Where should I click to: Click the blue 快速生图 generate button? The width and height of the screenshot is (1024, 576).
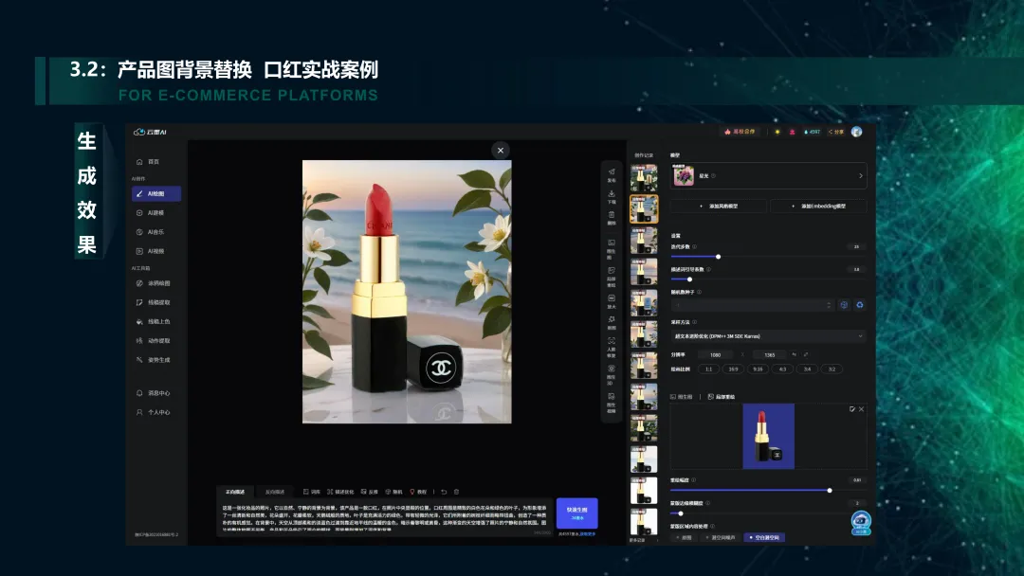(x=576, y=513)
